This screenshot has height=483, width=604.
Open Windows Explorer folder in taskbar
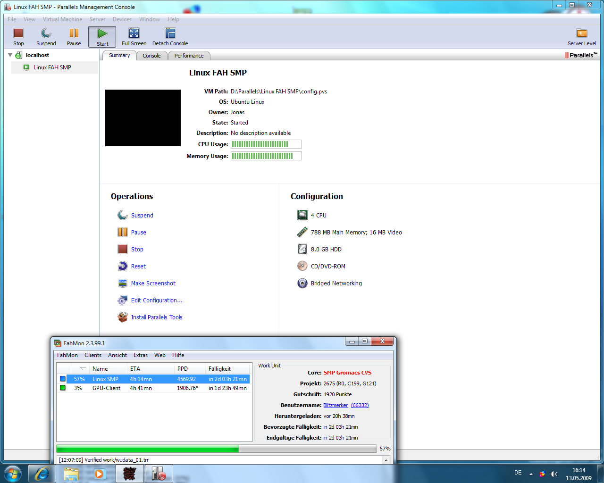coord(71,474)
